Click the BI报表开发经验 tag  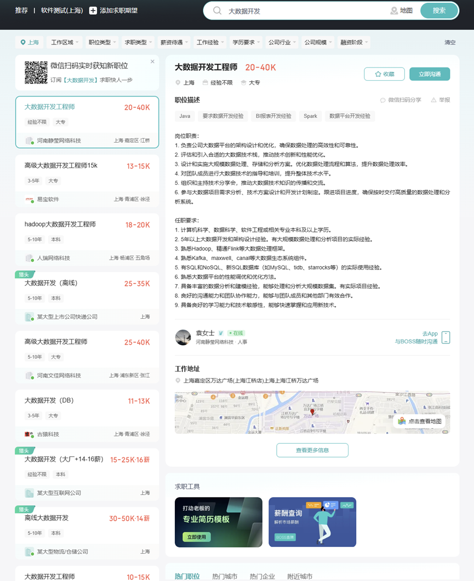click(x=273, y=116)
